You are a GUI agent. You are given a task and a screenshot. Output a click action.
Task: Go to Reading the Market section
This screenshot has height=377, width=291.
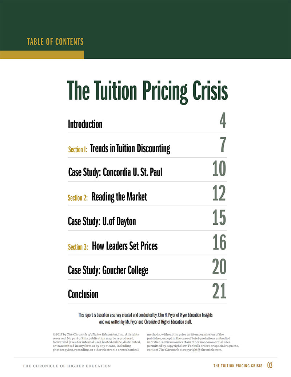pos(119,197)
